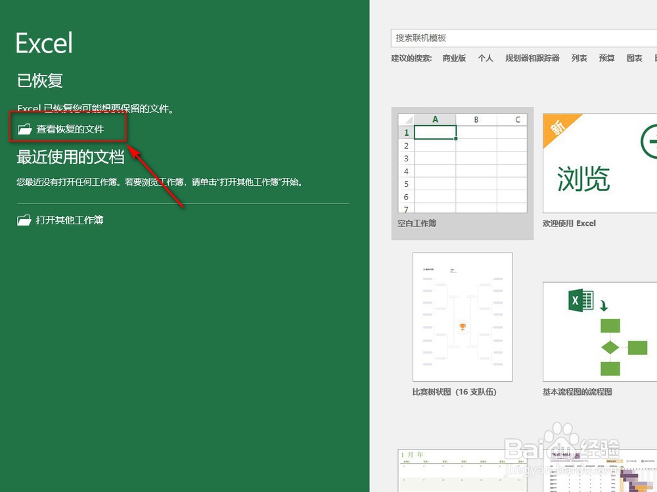The image size is (657, 492).
Task: Open the 打开其他工作簿 link
Action: coord(70,220)
